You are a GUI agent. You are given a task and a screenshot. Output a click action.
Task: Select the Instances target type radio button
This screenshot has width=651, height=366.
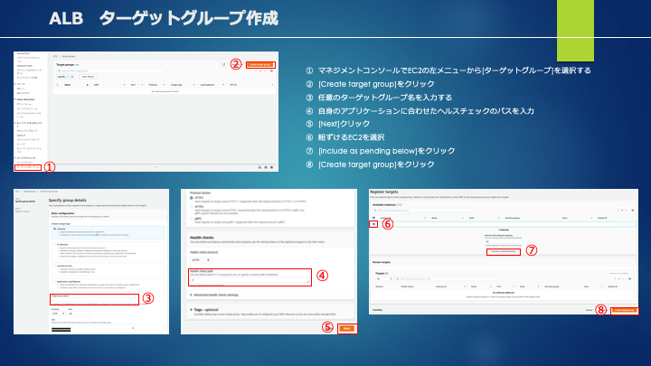[x=54, y=229]
